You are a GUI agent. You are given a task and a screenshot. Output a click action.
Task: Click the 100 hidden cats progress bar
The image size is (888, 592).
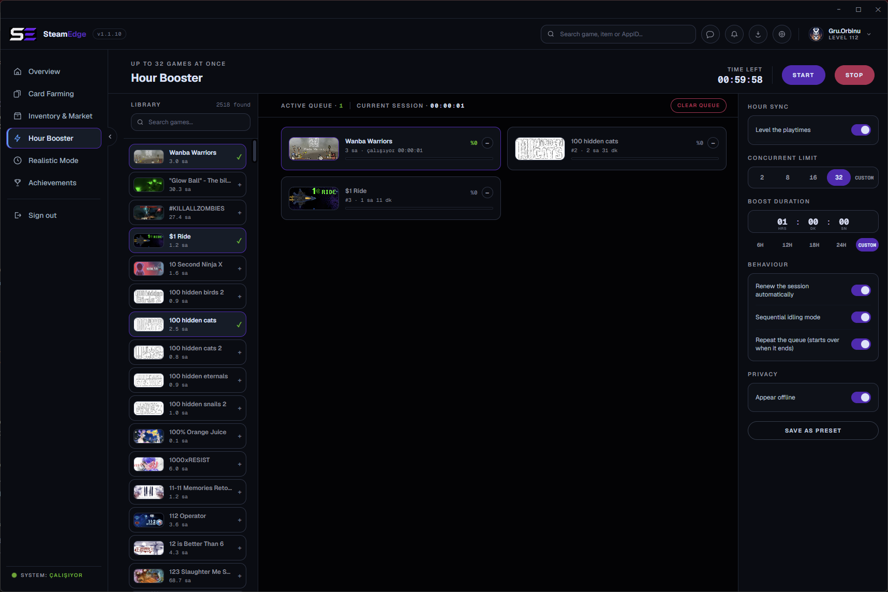pos(645,159)
